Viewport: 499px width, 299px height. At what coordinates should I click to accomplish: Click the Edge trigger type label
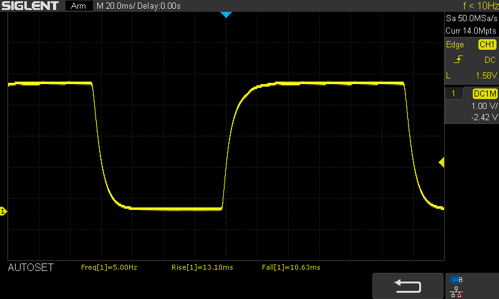[455, 44]
